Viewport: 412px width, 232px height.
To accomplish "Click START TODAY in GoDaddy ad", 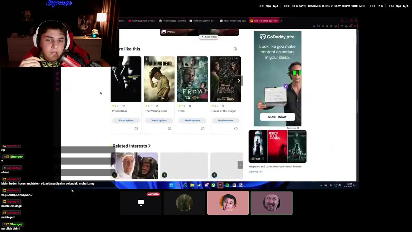I will 277,117.
